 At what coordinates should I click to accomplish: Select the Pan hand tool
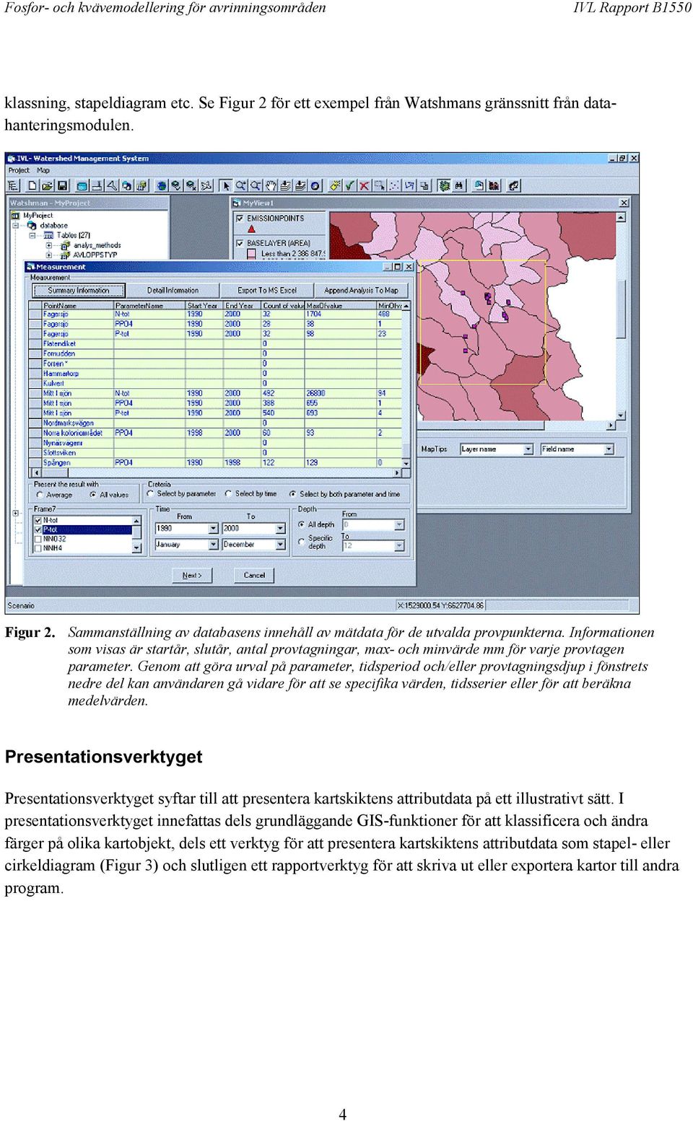[x=271, y=185]
